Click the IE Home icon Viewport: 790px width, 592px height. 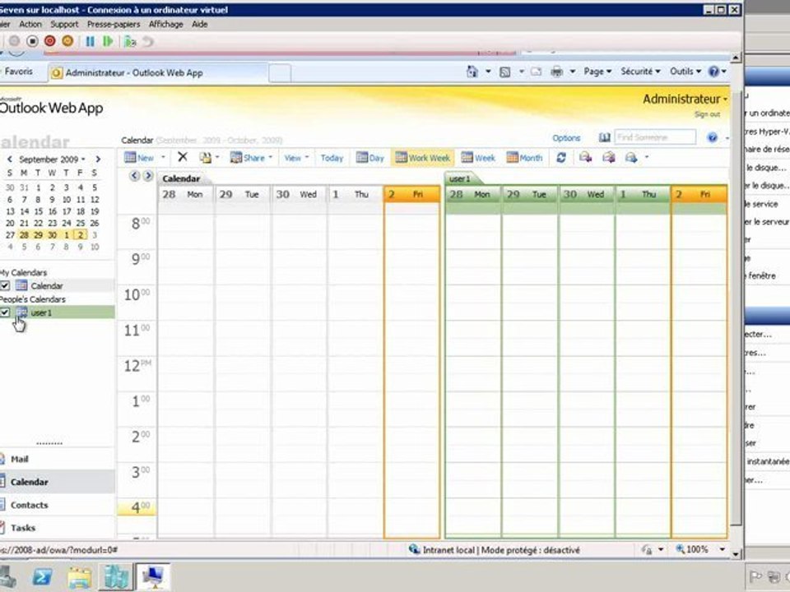point(472,72)
